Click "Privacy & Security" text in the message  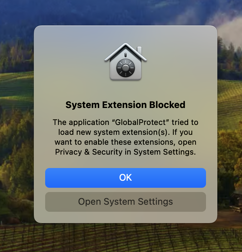81,152
